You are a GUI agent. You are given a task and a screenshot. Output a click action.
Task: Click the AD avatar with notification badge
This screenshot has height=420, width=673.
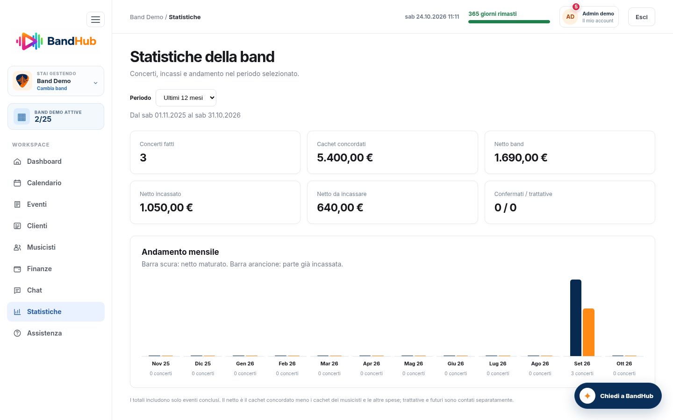pyautogui.click(x=570, y=16)
